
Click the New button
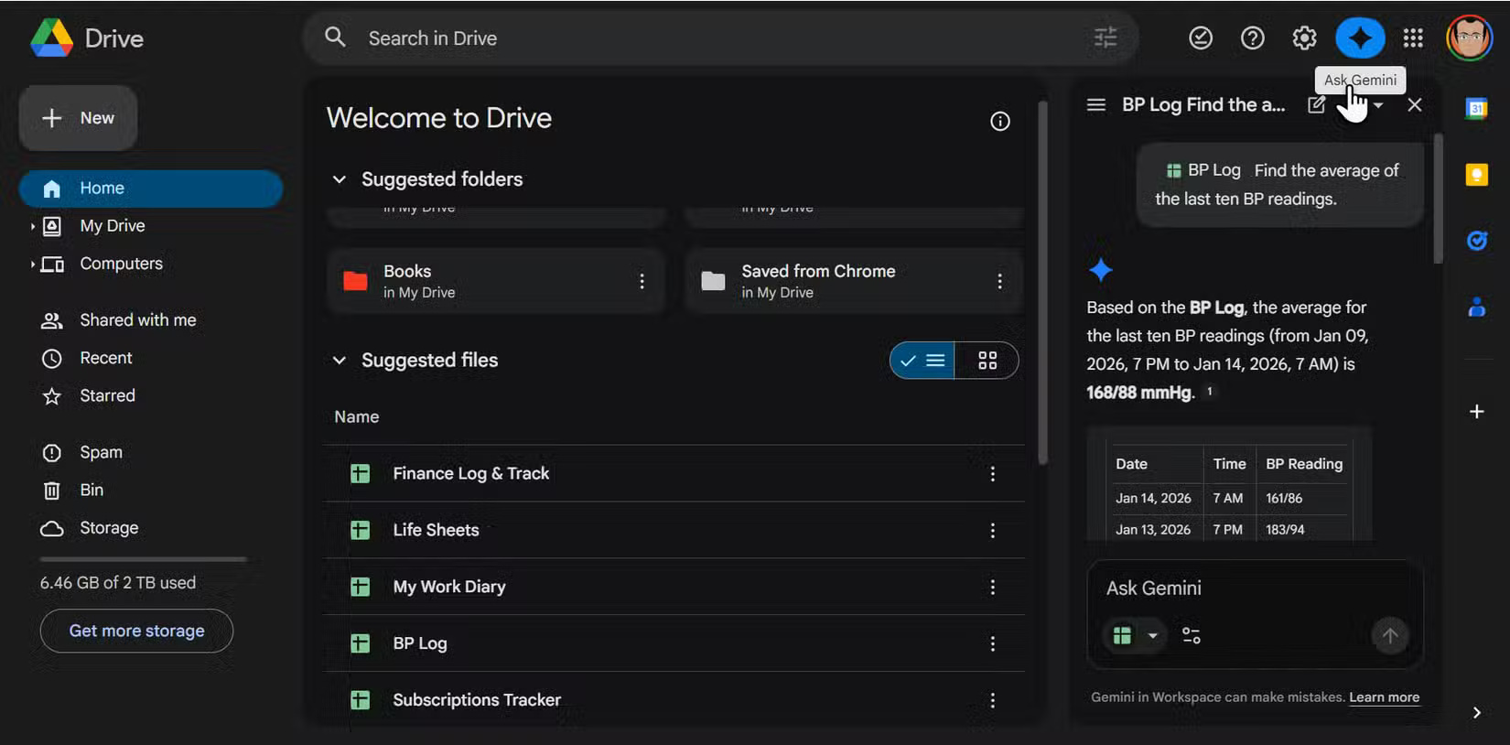pos(79,118)
